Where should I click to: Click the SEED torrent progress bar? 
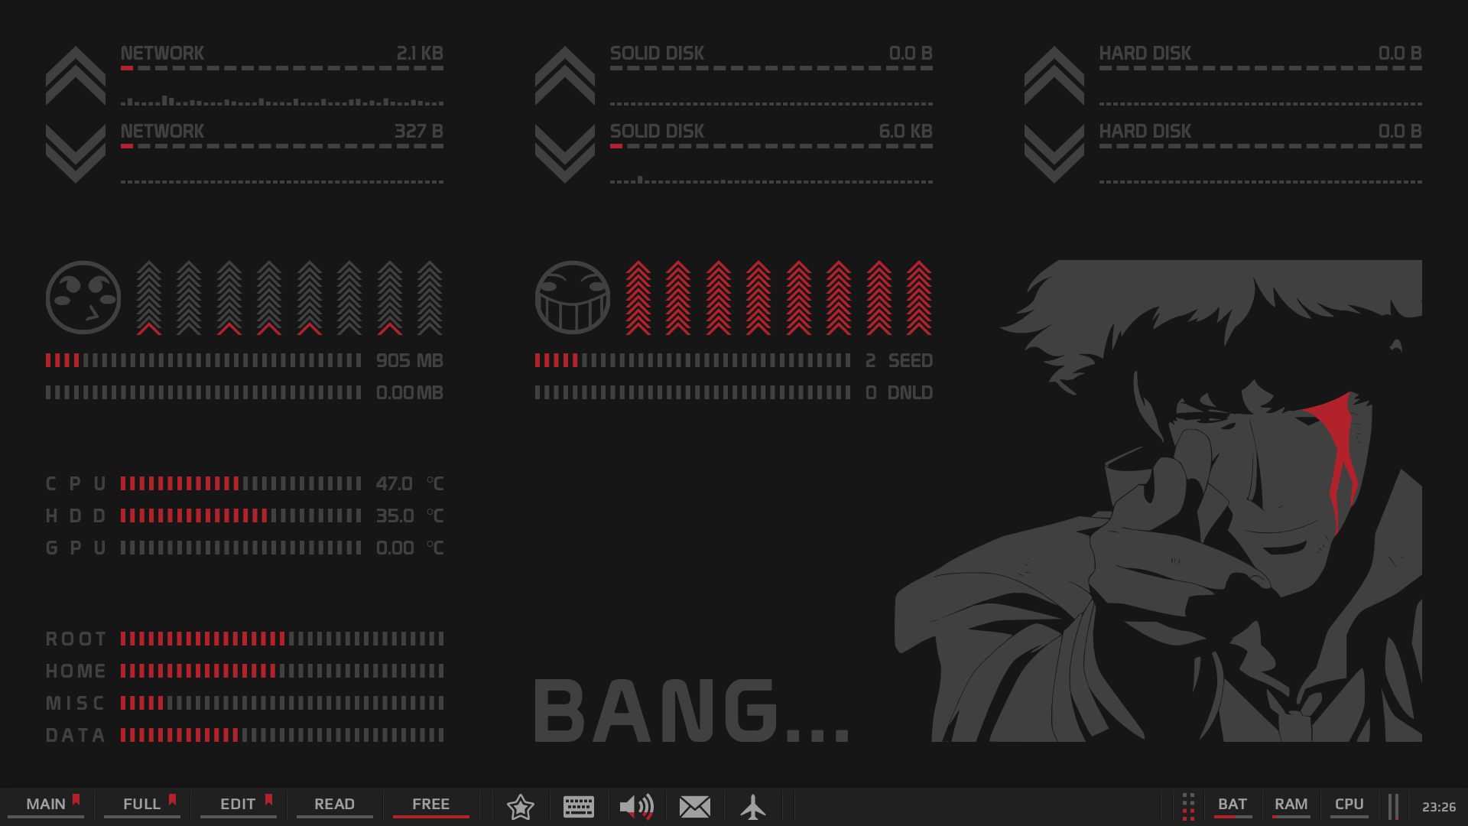click(x=693, y=360)
